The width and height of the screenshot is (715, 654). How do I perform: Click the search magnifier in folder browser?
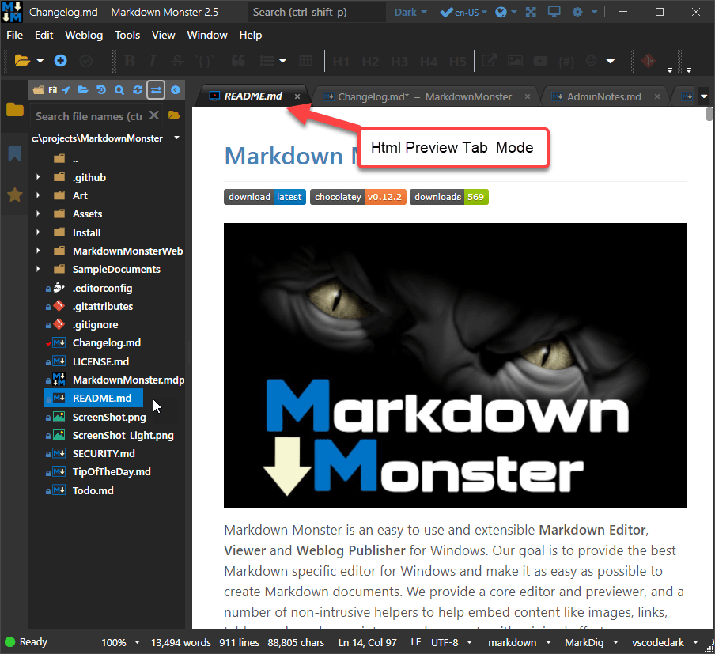click(119, 90)
